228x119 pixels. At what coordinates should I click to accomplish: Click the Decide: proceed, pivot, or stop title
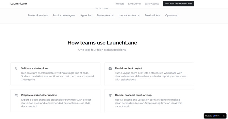point(133,95)
